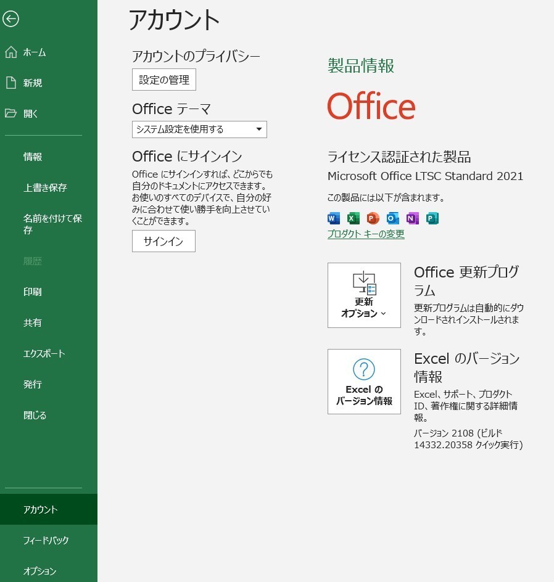Viewport: 554px width, 582px height.
Task: Click the 設定の管理 button
Action: click(x=163, y=80)
